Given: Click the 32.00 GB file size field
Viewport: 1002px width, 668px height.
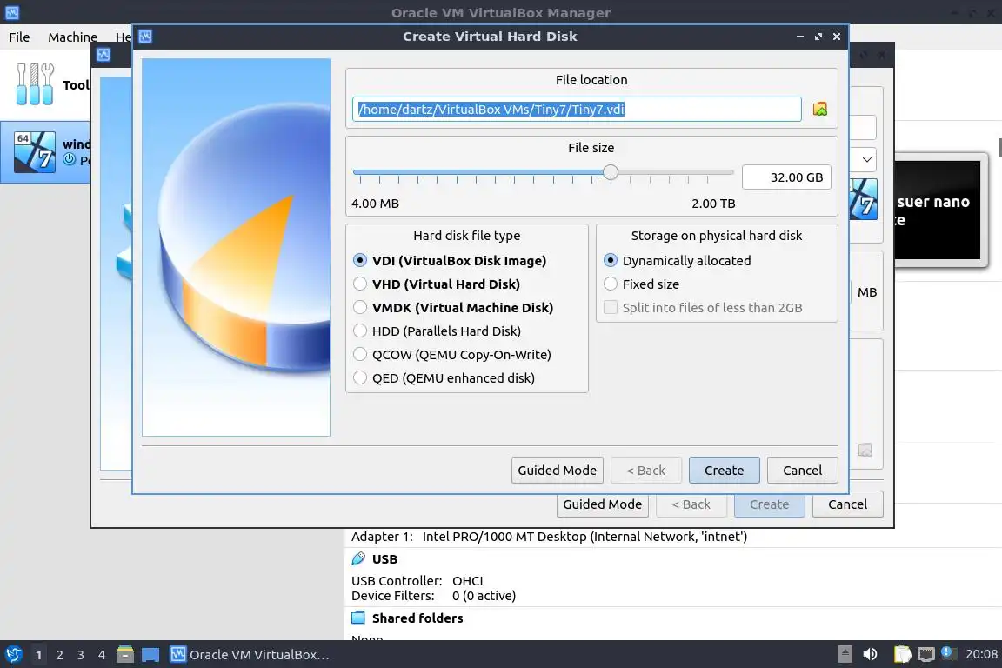Looking at the screenshot, I should [786, 177].
